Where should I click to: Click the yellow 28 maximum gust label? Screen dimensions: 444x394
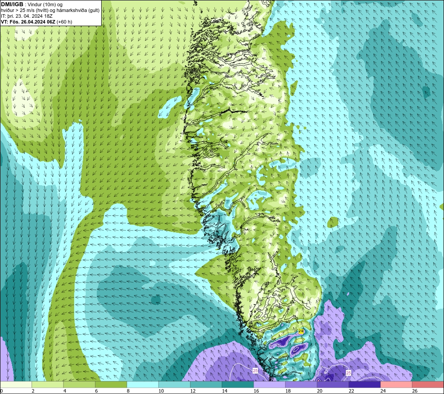tap(301, 331)
